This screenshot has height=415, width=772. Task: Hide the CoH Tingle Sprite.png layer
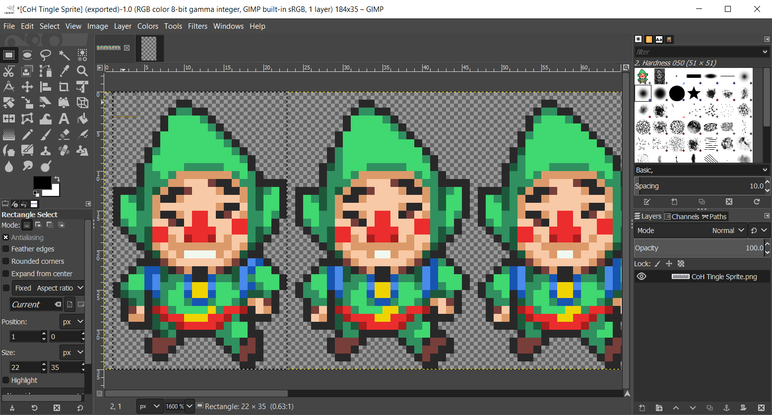(642, 277)
